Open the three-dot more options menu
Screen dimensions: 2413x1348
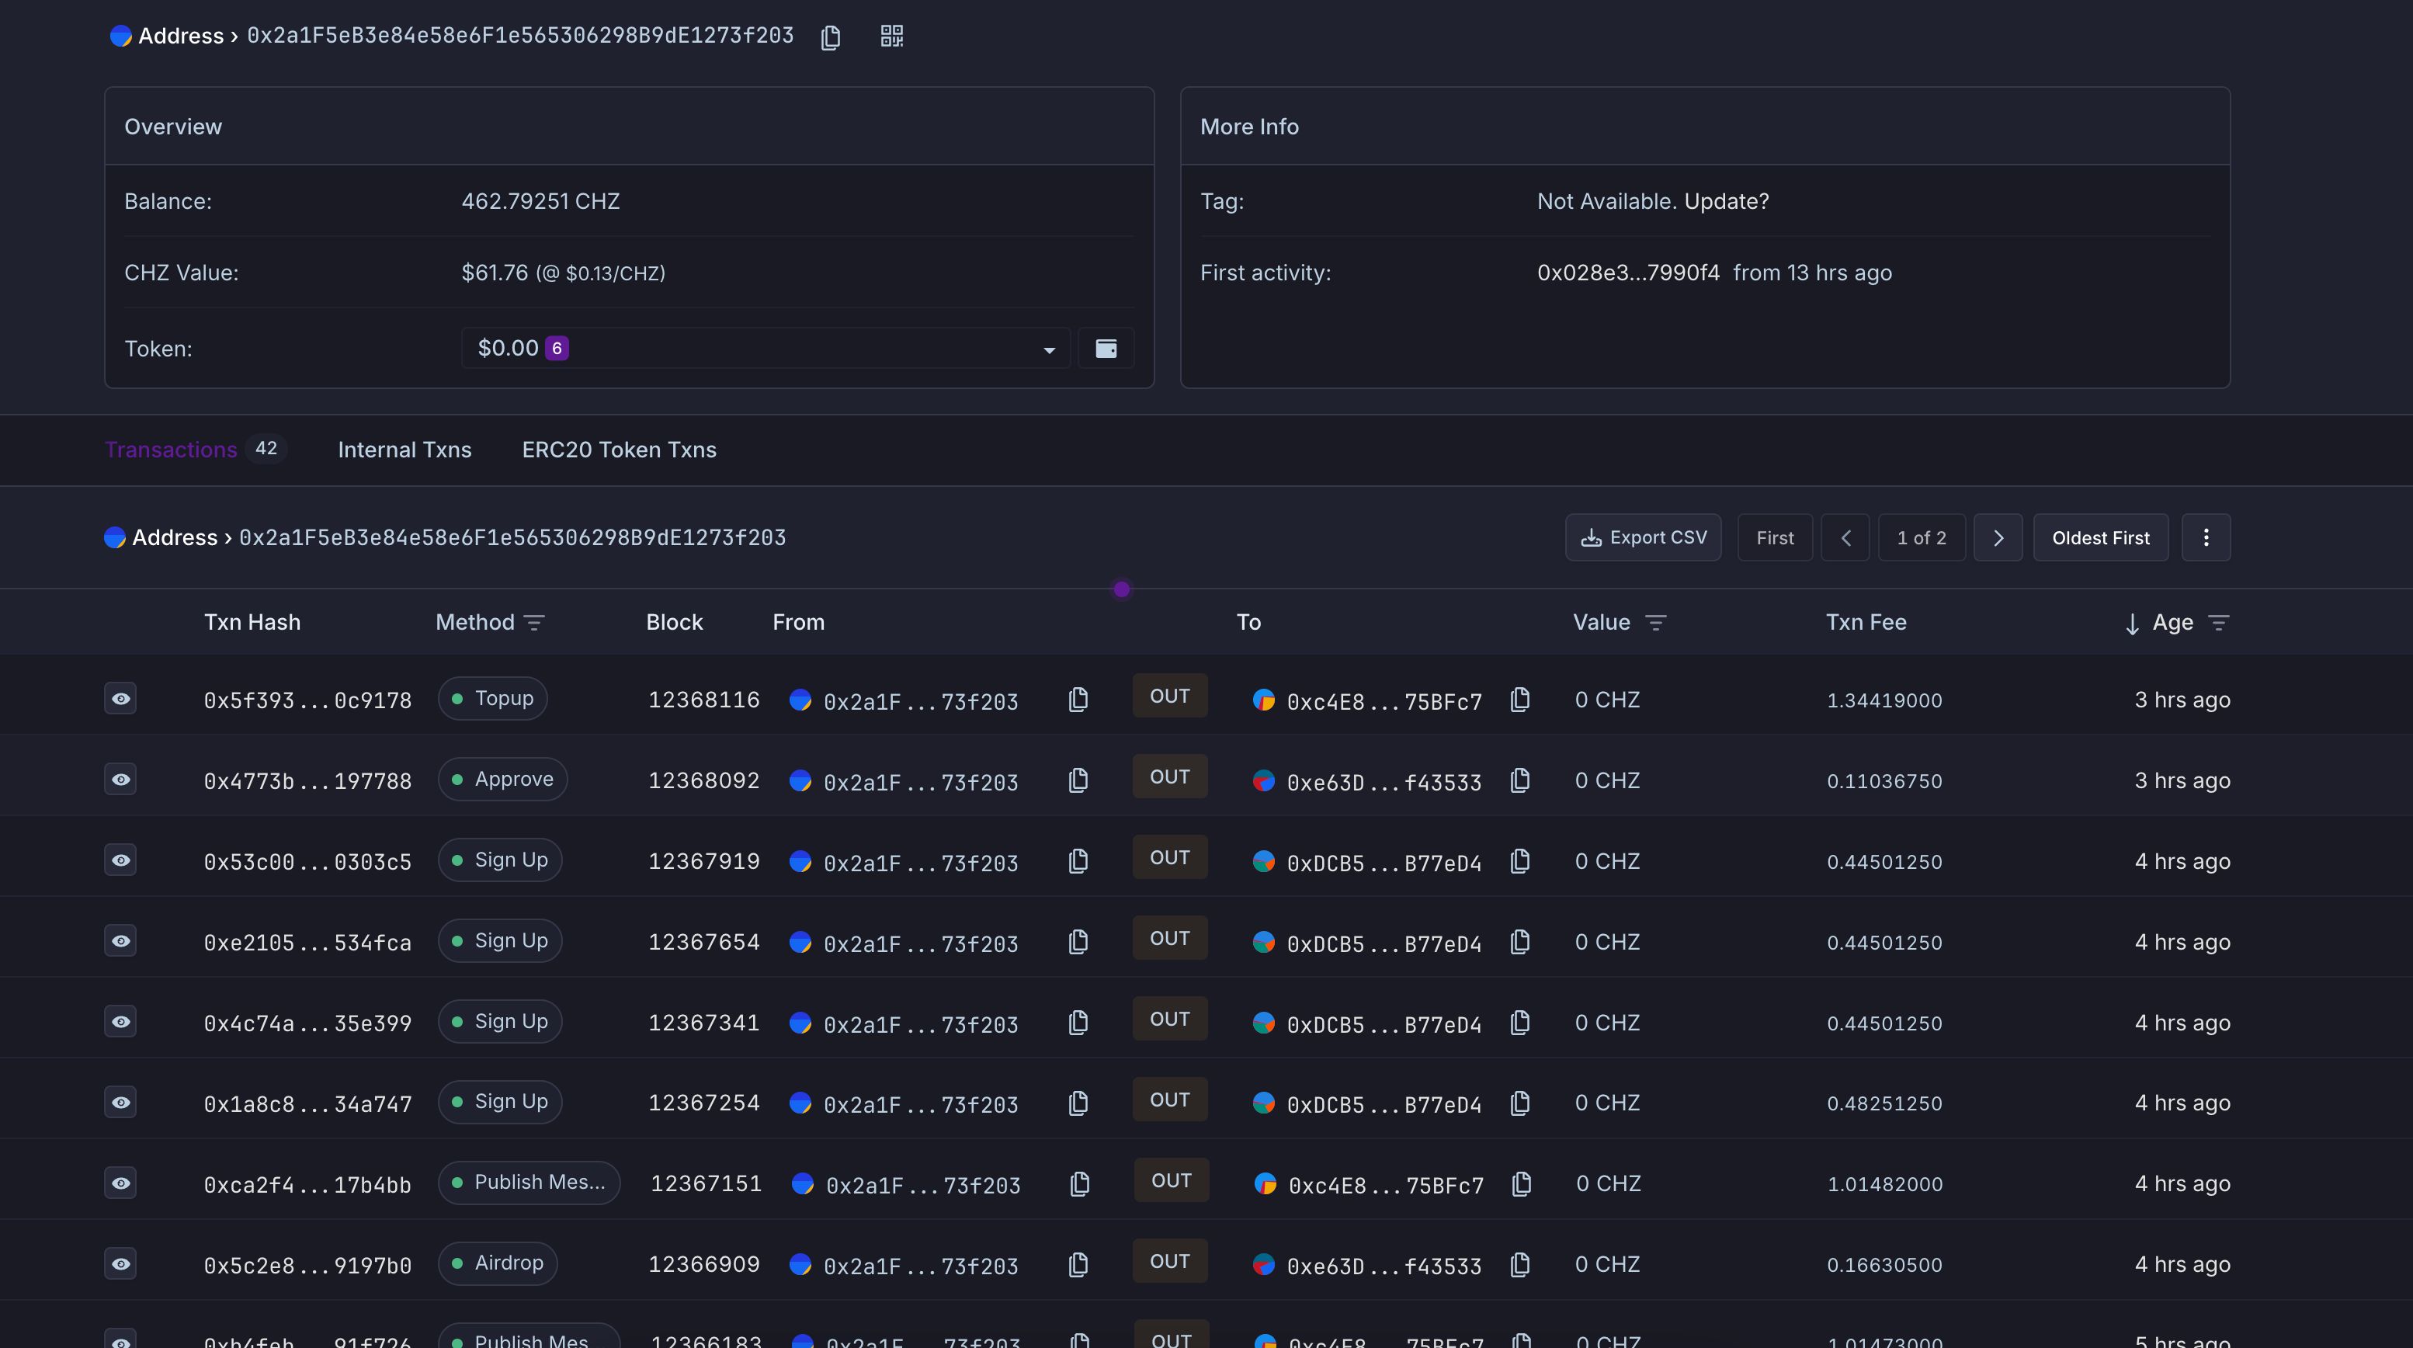pos(2206,537)
